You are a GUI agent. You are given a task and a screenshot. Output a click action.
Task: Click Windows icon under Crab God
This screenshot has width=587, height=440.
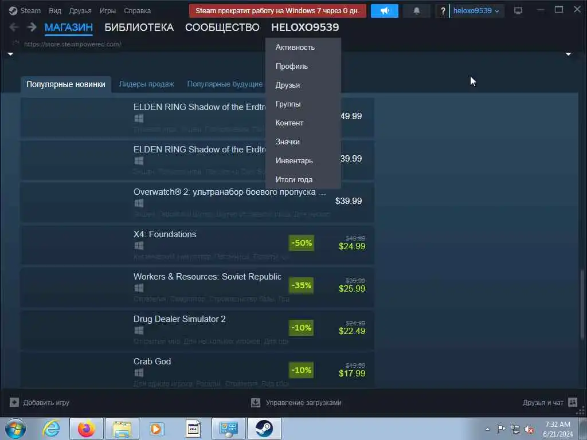coord(139,372)
